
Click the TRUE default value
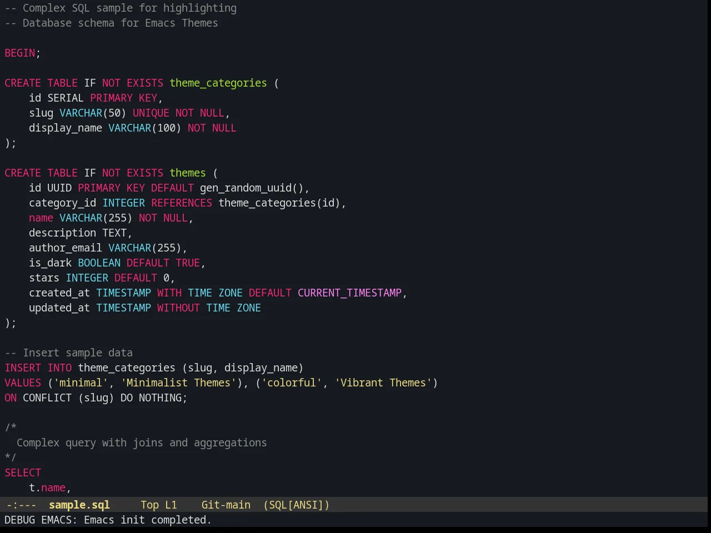click(x=188, y=263)
